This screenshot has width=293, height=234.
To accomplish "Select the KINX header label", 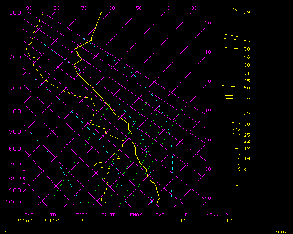I will pos(213,215).
